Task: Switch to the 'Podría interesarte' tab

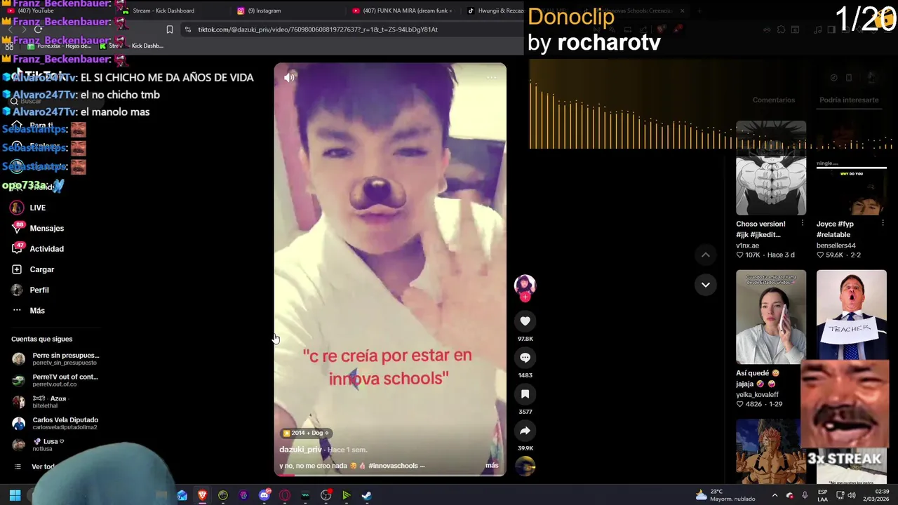Action: pos(849,100)
